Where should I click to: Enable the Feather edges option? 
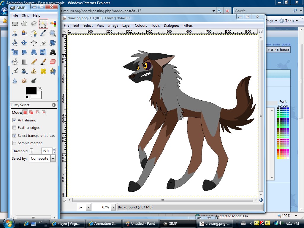tap(15, 128)
